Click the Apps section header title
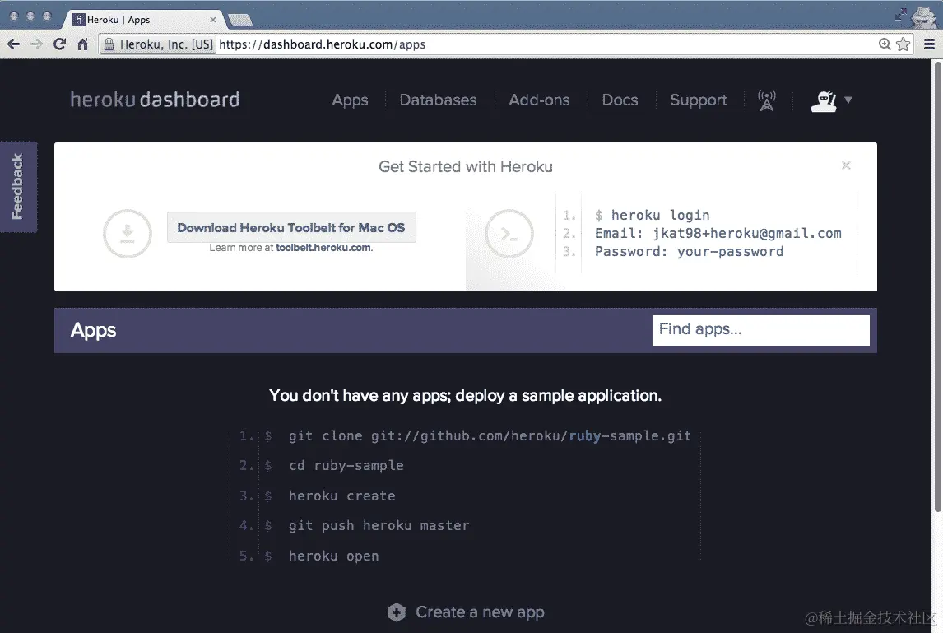The height and width of the screenshot is (633, 943). (x=93, y=330)
